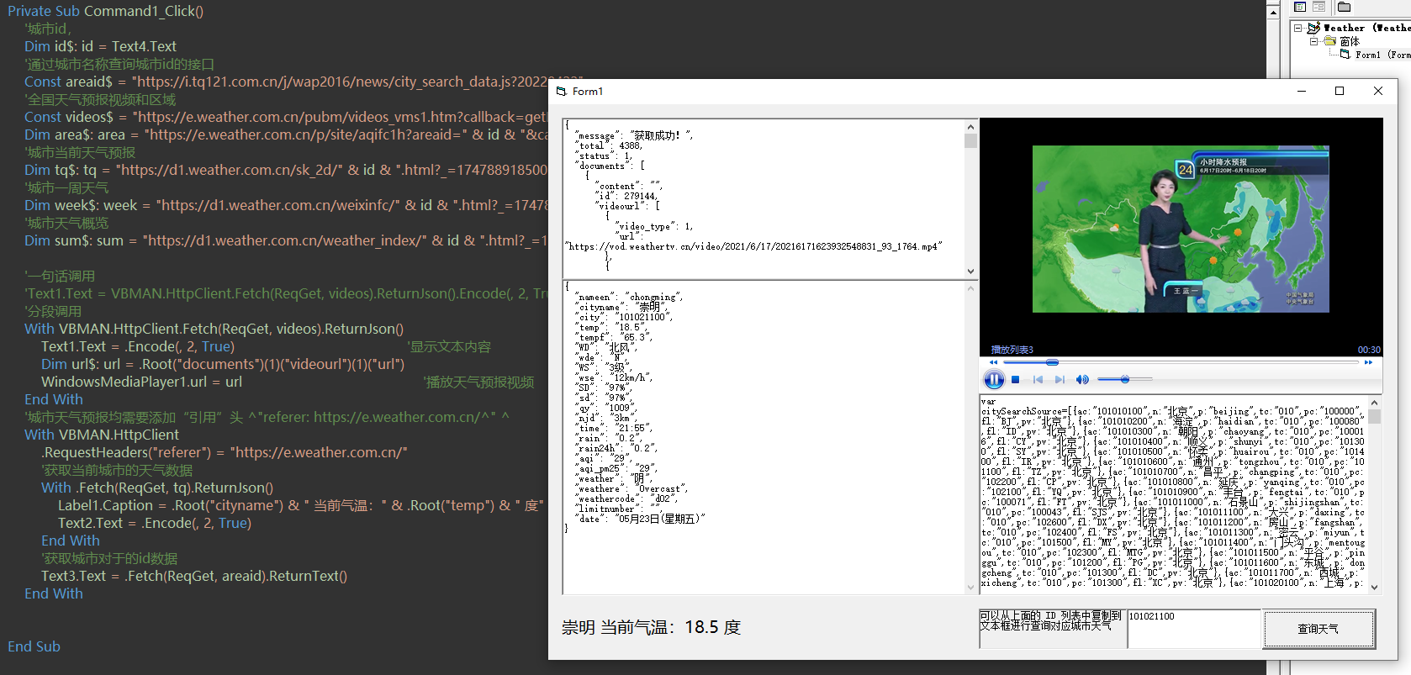Minimize the Form1 window
Viewport: 1411px width, 675px height.
tap(1302, 91)
